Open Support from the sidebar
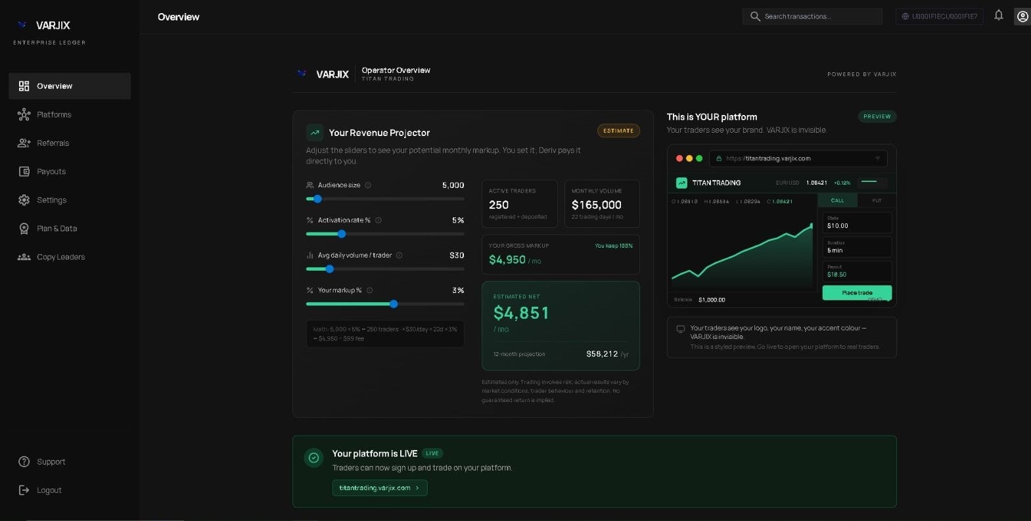Image resolution: width=1031 pixels, height=521 pixels. coord(70,462)
